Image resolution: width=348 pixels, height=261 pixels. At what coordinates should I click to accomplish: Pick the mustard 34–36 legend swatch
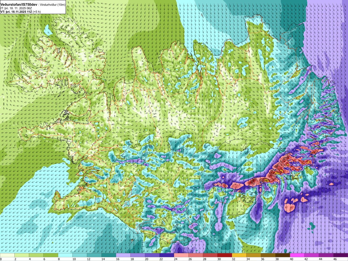(x=254, y=255)
